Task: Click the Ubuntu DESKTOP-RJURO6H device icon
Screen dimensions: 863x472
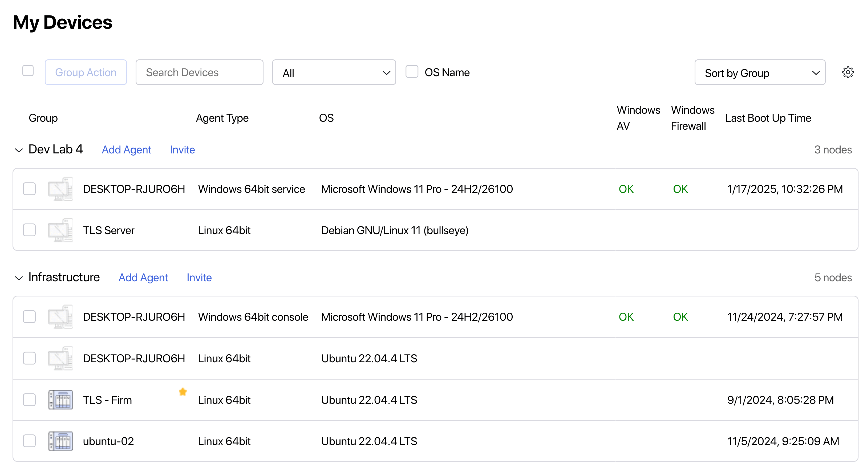Action: click(60, 359)
